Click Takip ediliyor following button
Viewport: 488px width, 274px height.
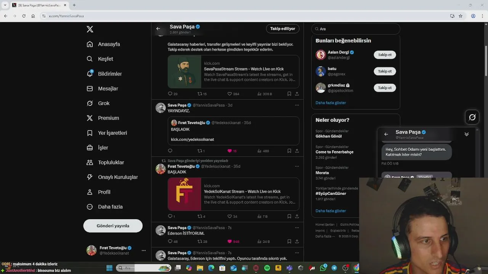283,29
